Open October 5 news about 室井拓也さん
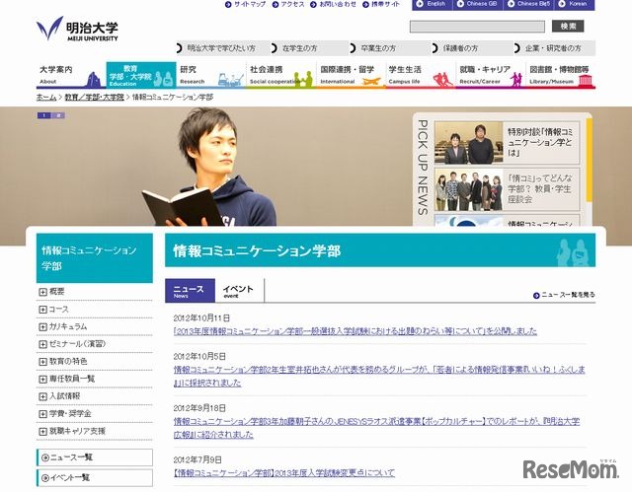Screen dimensions: 632x492 click(379, 376)
